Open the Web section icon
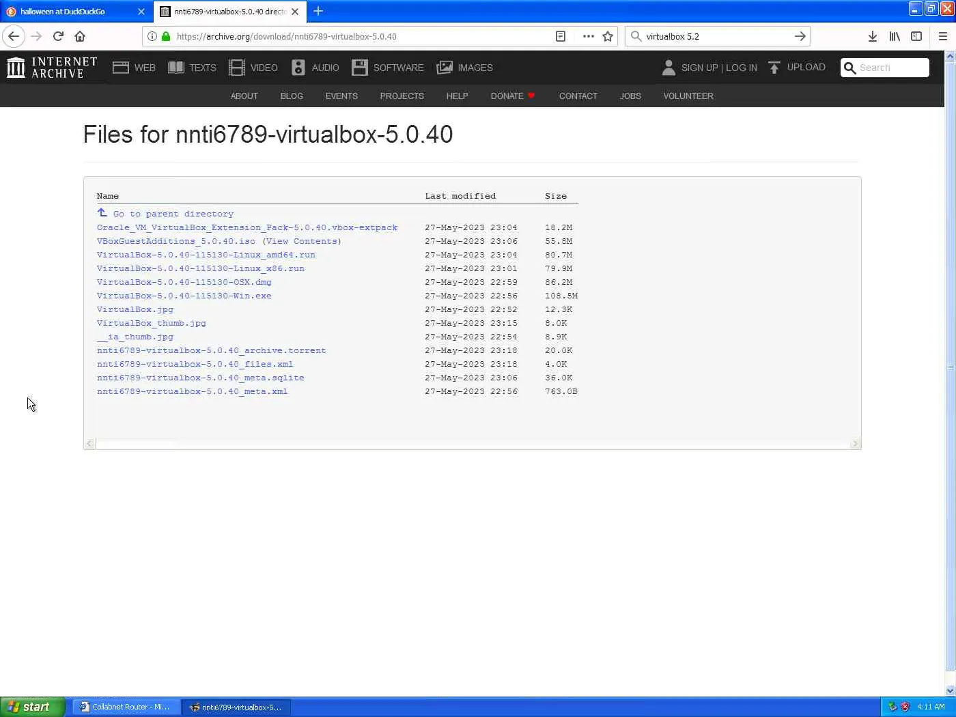The image size is (956, 717). [x=121, y=68]
